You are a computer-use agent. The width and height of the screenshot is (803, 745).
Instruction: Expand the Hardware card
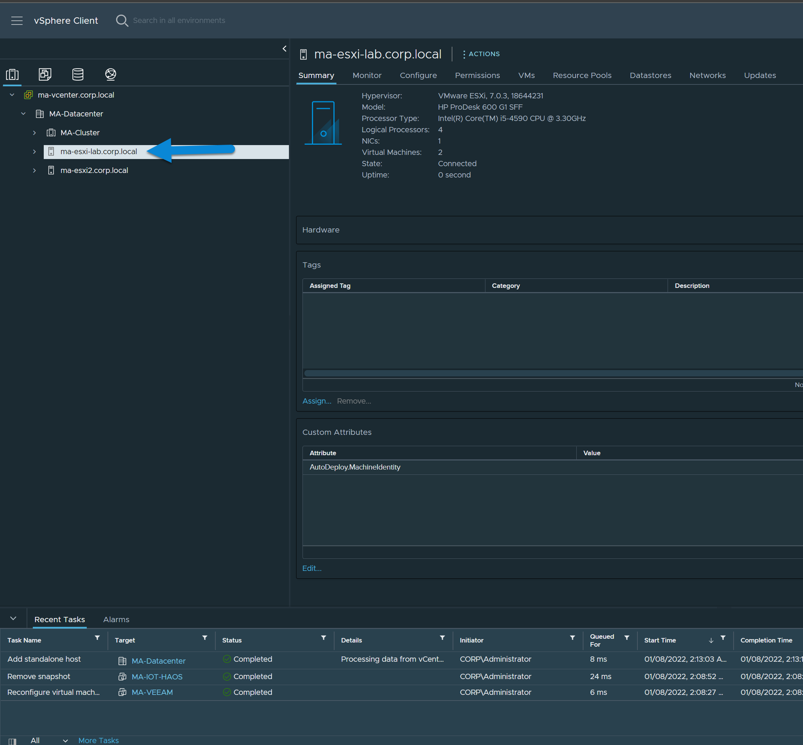pyautogui.click(x=550, y=230)
